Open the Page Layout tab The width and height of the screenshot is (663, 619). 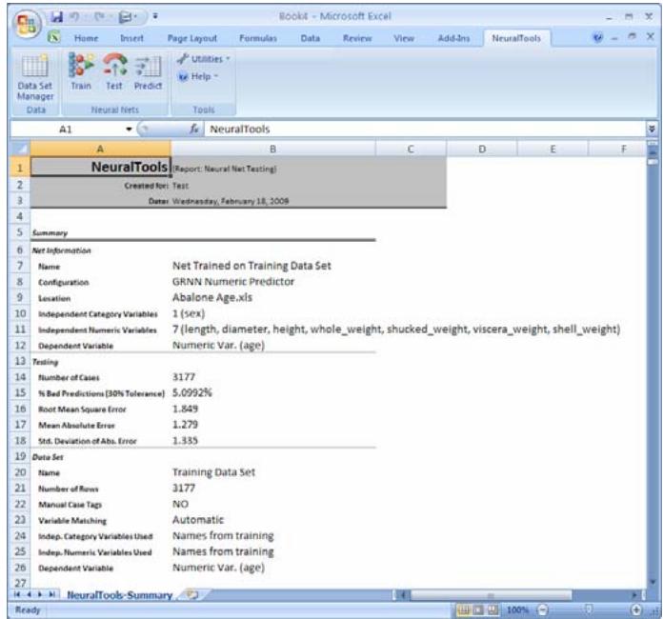tap(192, 38)
